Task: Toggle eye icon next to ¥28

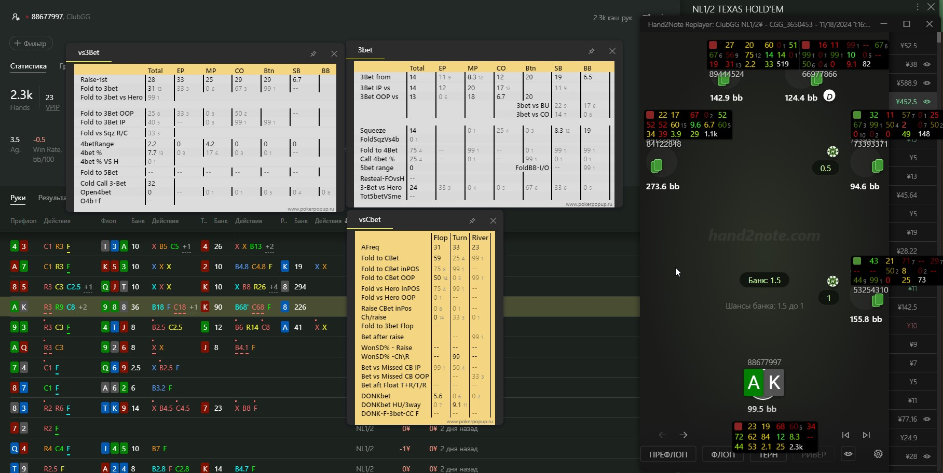Action: [927, 456]
